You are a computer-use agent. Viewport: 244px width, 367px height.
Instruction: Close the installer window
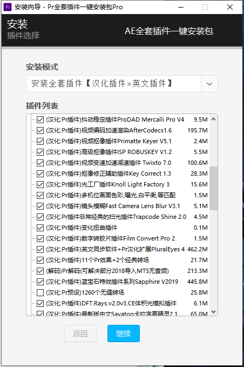point(230,7)
